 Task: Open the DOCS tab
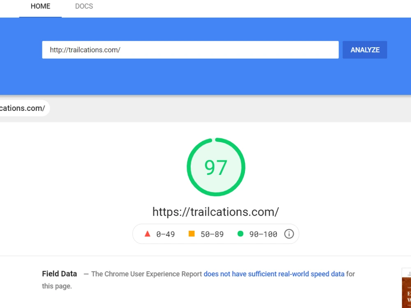(x=84, y=6)
